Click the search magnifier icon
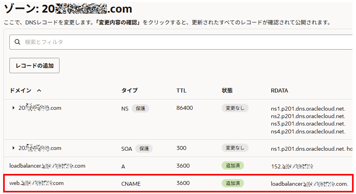The height and width of the screenshot is (194, 356). (17, 42)
